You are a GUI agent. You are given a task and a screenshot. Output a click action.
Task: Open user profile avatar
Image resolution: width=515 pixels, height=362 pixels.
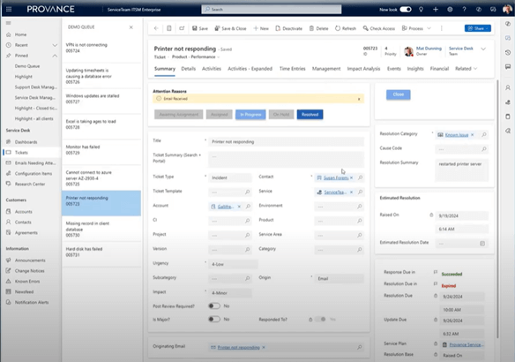(507, 9)
